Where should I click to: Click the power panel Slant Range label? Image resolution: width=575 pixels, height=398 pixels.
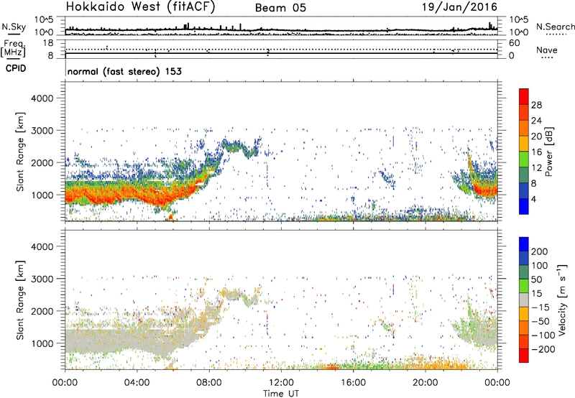(x=20, y=152)
